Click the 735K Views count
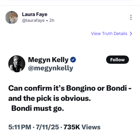This screenshot has height=140, width=140. click(82, 127)
